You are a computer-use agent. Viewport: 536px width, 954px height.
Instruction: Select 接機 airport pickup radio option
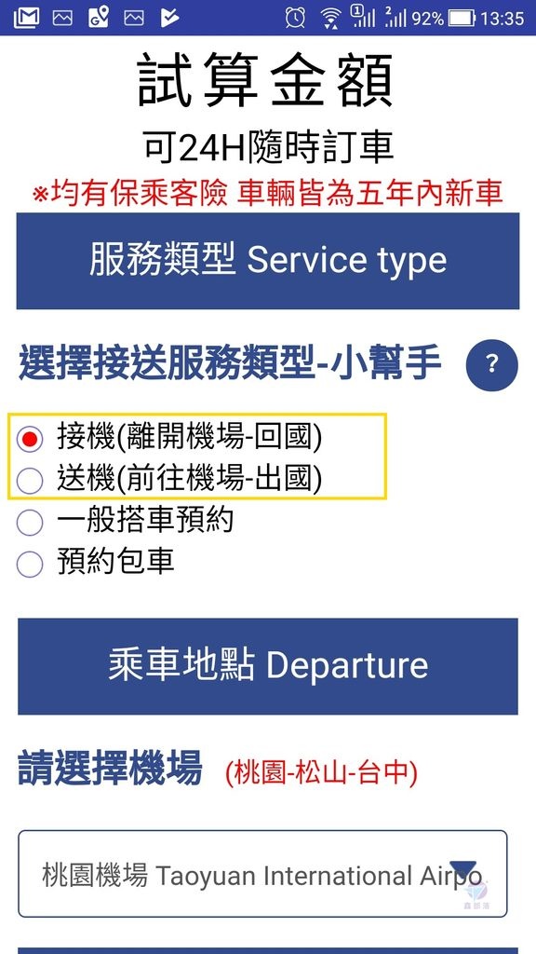click(30, 439)
